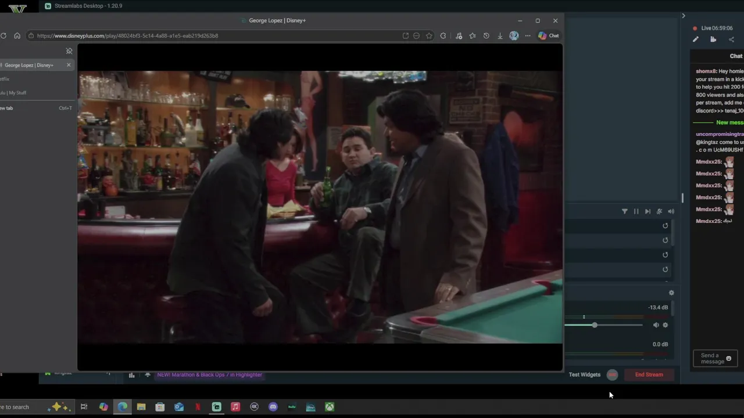The height and width of the screenshot is (418, 744).
Task: Open the browser downloads icon
Action: coord(500,35)
